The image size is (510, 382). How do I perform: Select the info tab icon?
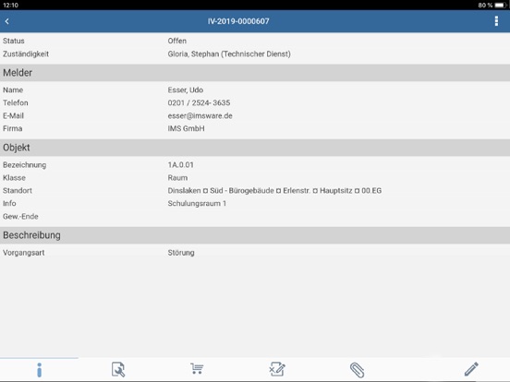tap(40, 370)
